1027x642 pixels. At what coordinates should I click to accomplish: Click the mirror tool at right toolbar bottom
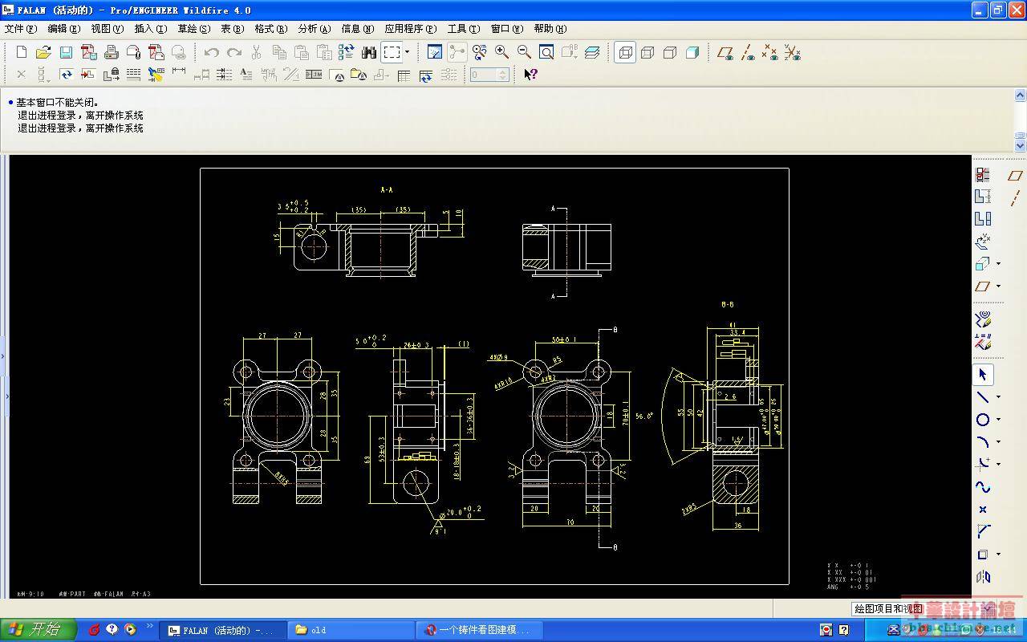[x=983, y=577]
